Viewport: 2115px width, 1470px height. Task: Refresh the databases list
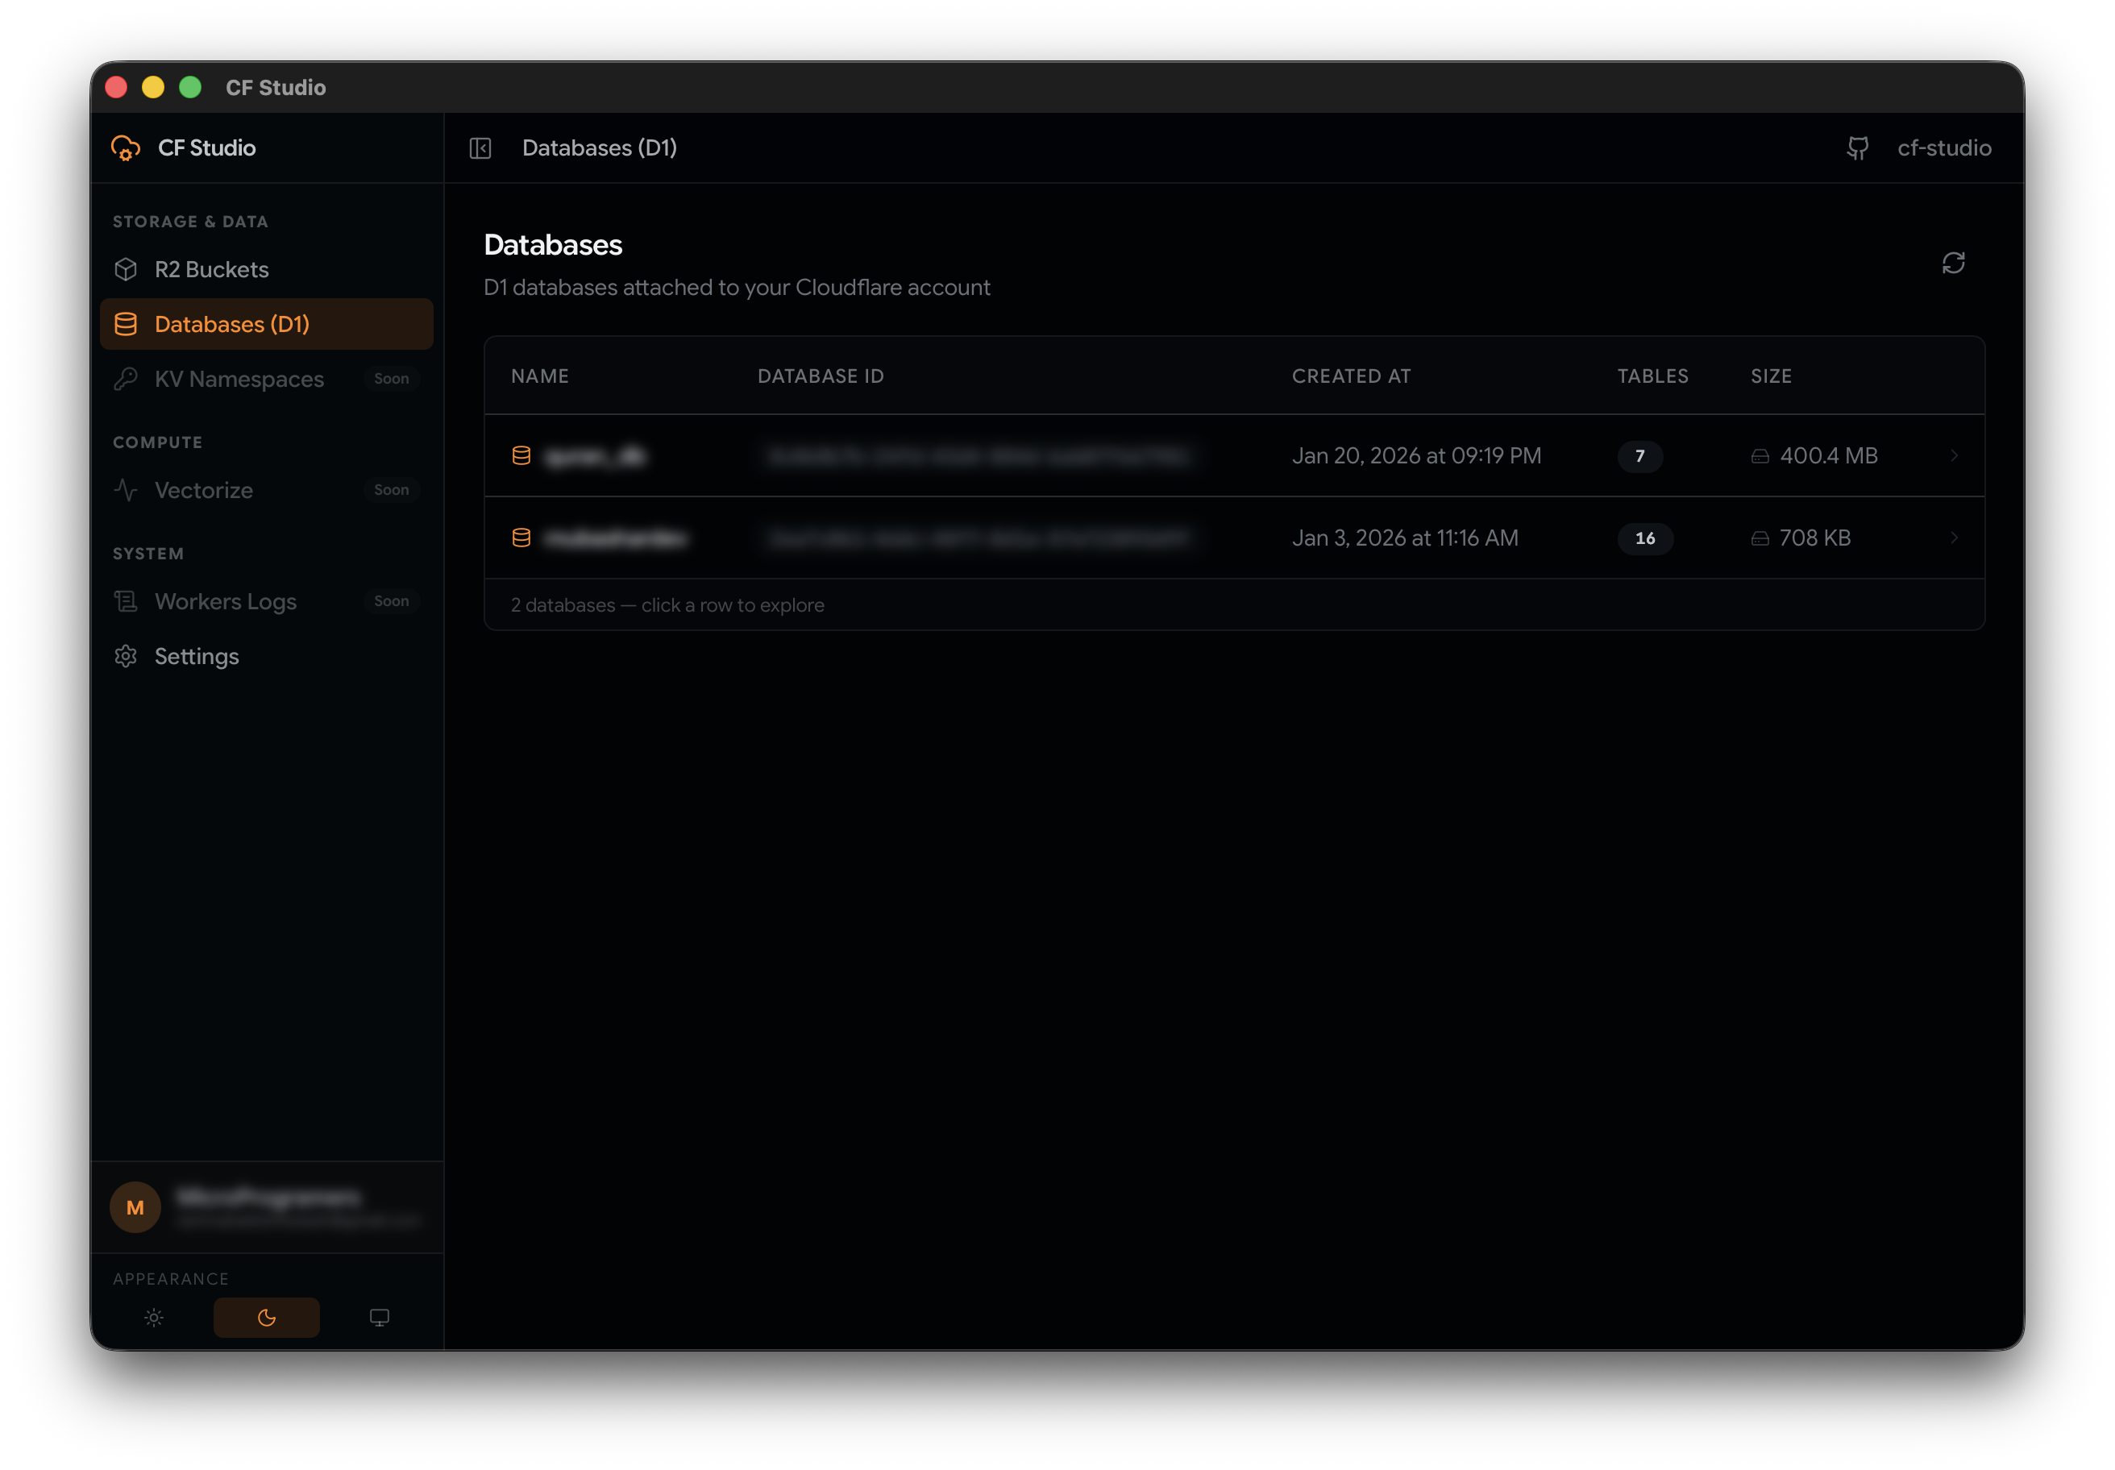[x=1954, y=264]
